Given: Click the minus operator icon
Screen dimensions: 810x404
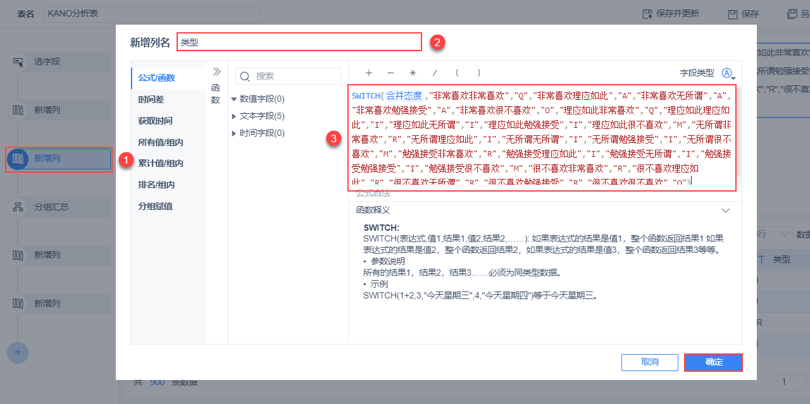Looking at the screenshot, I should (x=390, y=74).
